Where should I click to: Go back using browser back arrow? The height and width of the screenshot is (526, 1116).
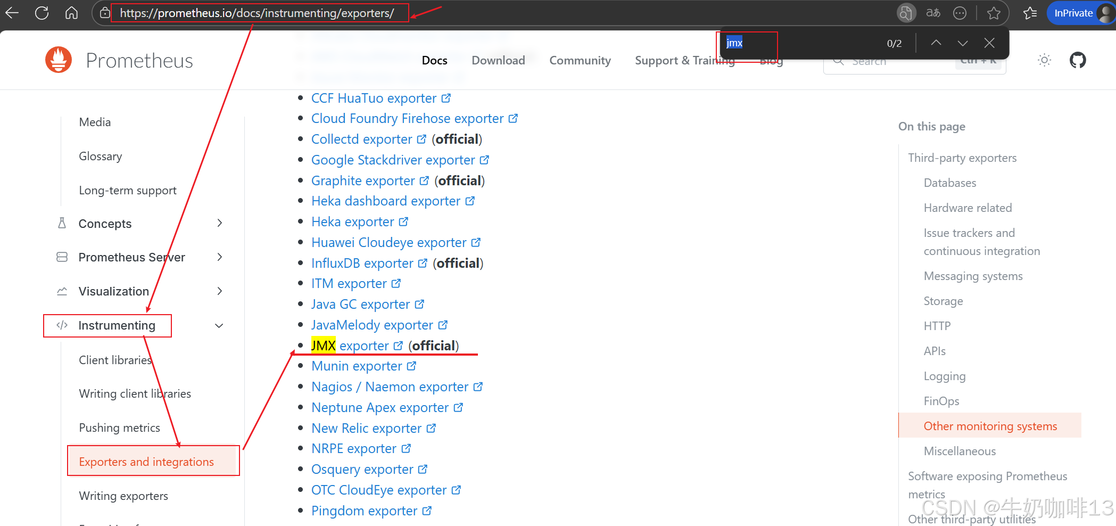click(12, 13)
